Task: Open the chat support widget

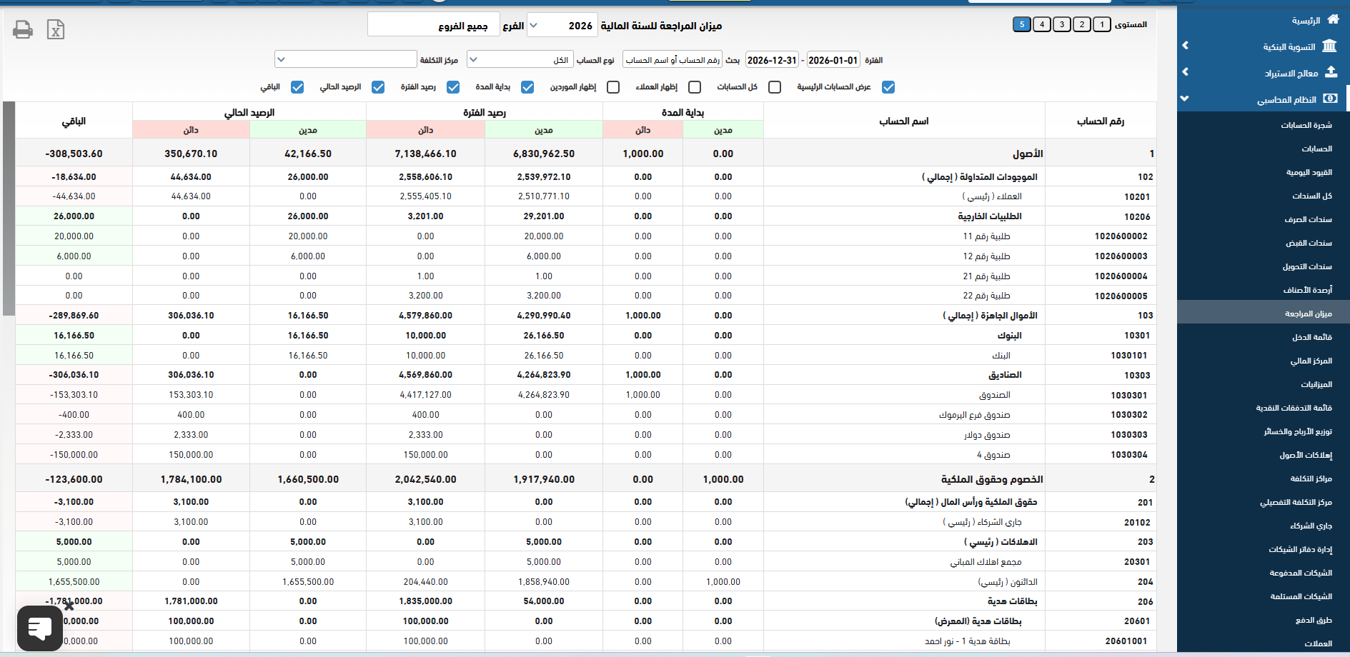Action: tap(40, 628)
